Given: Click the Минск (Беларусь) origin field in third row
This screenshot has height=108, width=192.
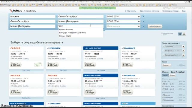Looking at the screenshot, I should (x=32, y=26).
